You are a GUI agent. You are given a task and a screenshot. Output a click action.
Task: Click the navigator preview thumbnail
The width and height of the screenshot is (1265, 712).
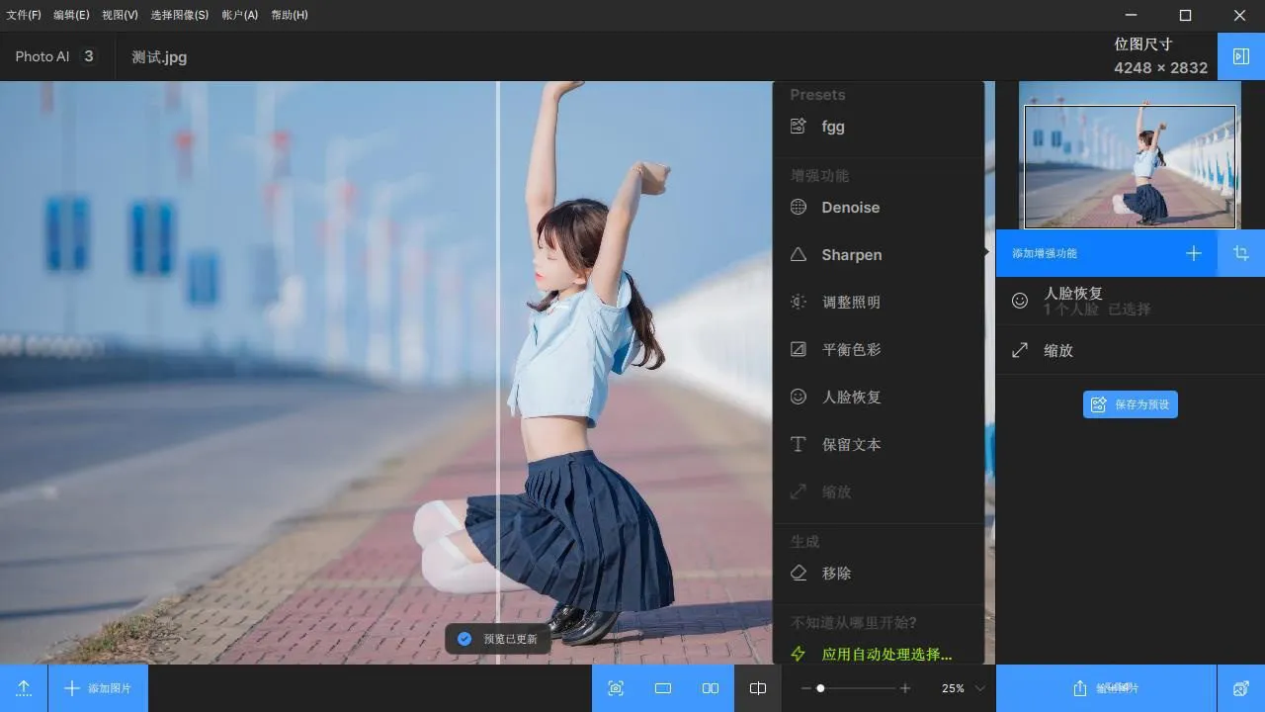tap(1130, 166)
